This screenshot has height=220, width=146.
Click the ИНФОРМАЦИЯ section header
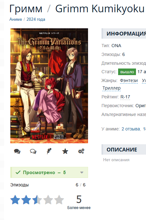click(x=124, y=34)
